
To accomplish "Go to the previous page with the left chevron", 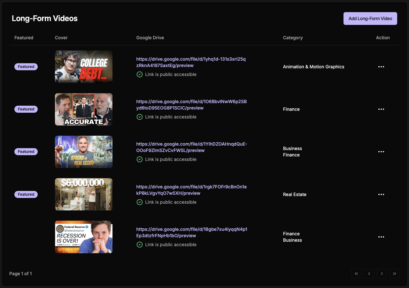I will tap(369, 274).
